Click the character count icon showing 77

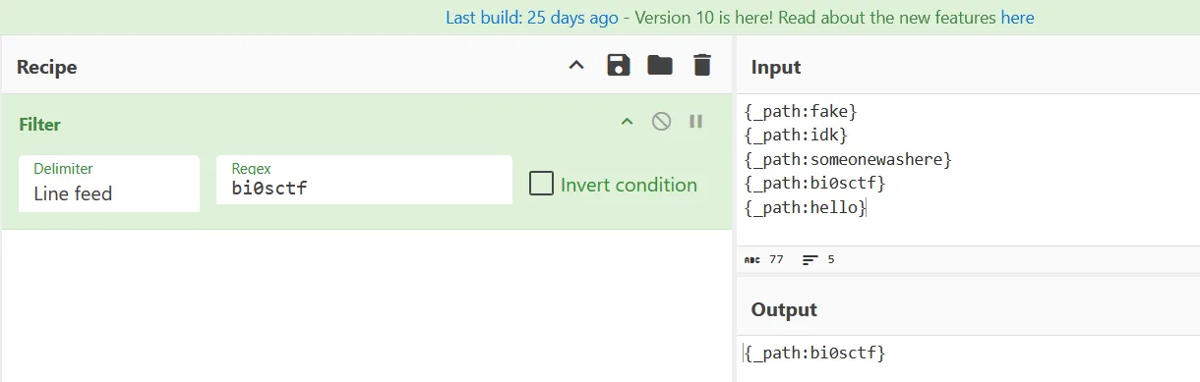(752, 260)
